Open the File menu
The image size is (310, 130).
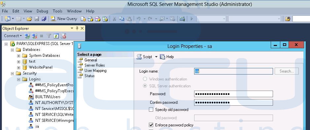point(5,11)
